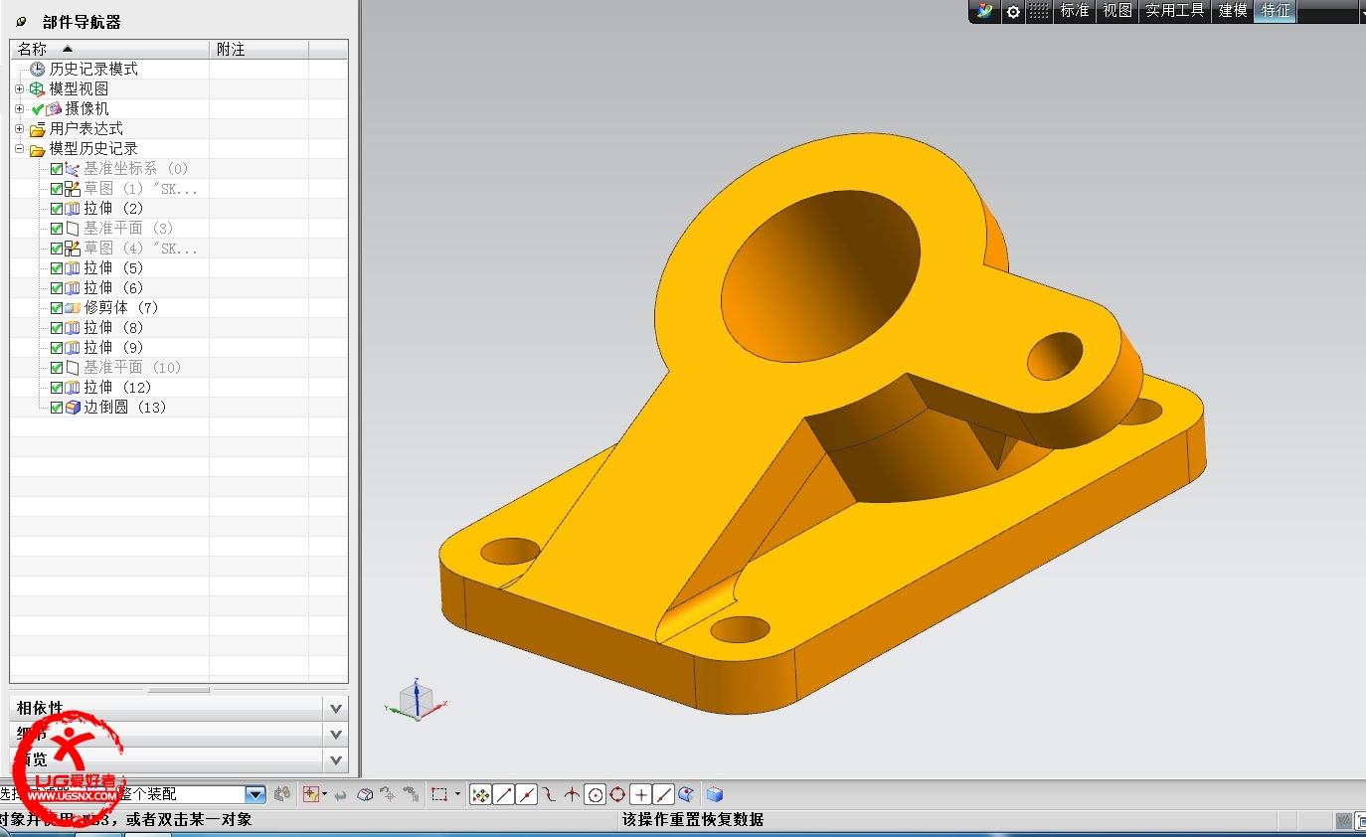Click the blue cube icon in the bottom toolbar
1366x837 pixels.
pyautogui.click(x=714, y=794)
